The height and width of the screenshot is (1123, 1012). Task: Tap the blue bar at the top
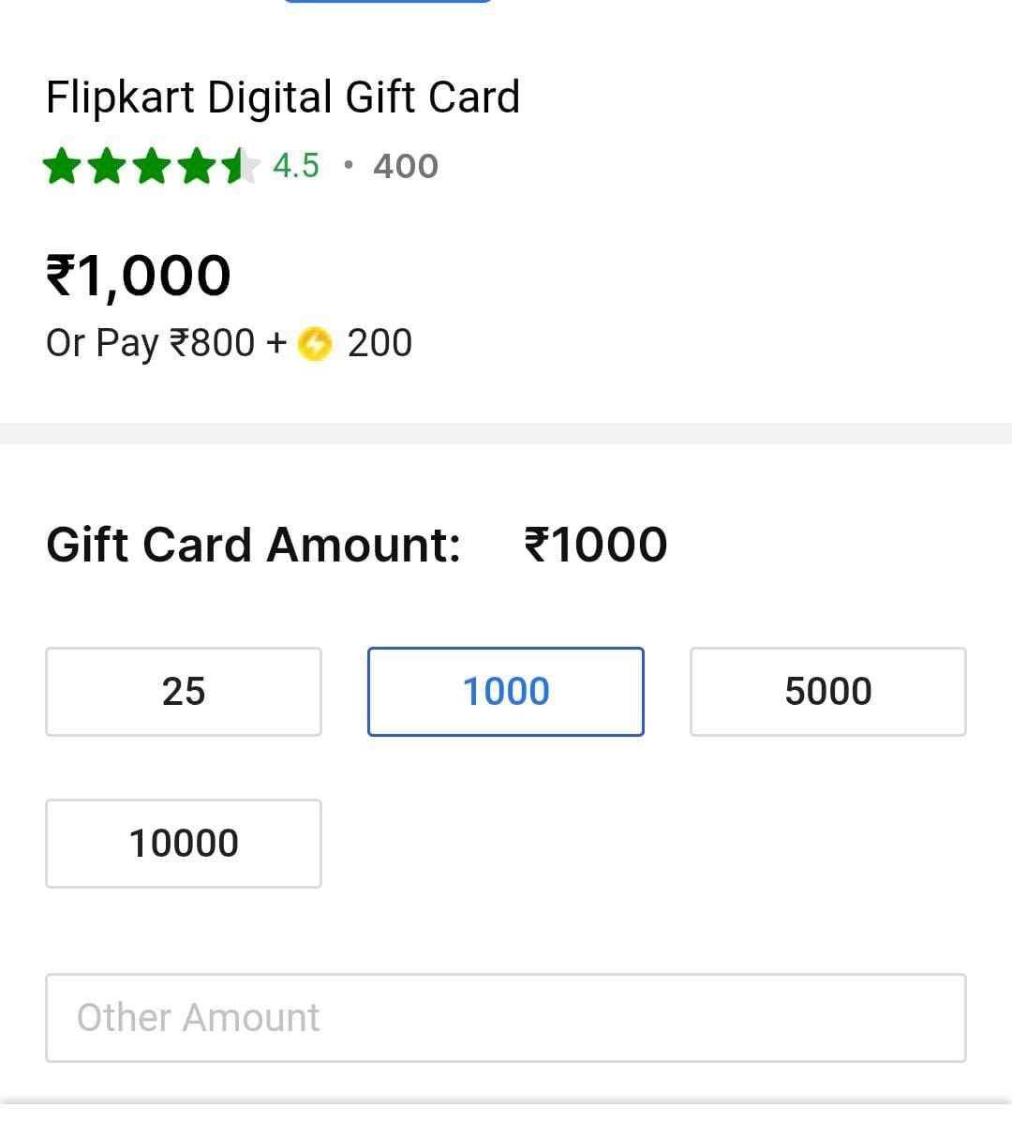[387, 1]
